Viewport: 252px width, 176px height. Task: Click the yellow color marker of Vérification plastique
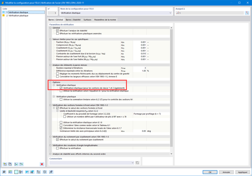point(4,16)
